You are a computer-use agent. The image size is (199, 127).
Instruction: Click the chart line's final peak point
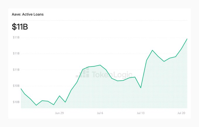pos(187,39)
